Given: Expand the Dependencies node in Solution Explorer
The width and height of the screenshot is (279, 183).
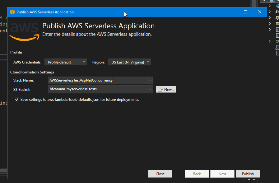Looking at the screenshot, I should coord(270,12).
